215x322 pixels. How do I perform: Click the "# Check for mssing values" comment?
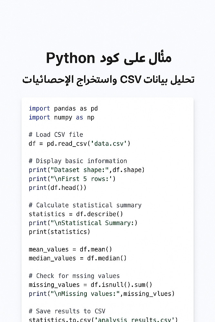pos(74,276)
